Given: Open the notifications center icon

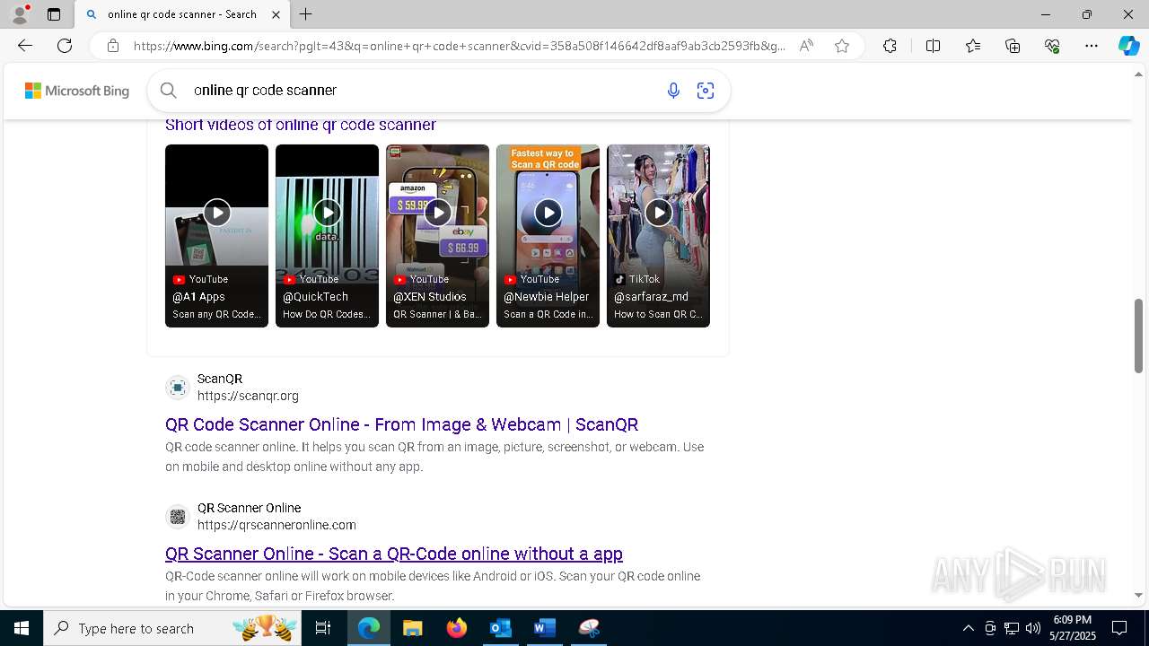Looking at the screenshot, I should [x=1119, y=628].
